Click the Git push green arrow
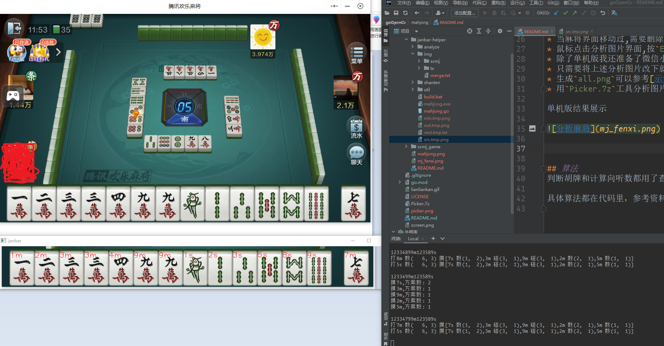664x346 pixels. coord(575,13)
